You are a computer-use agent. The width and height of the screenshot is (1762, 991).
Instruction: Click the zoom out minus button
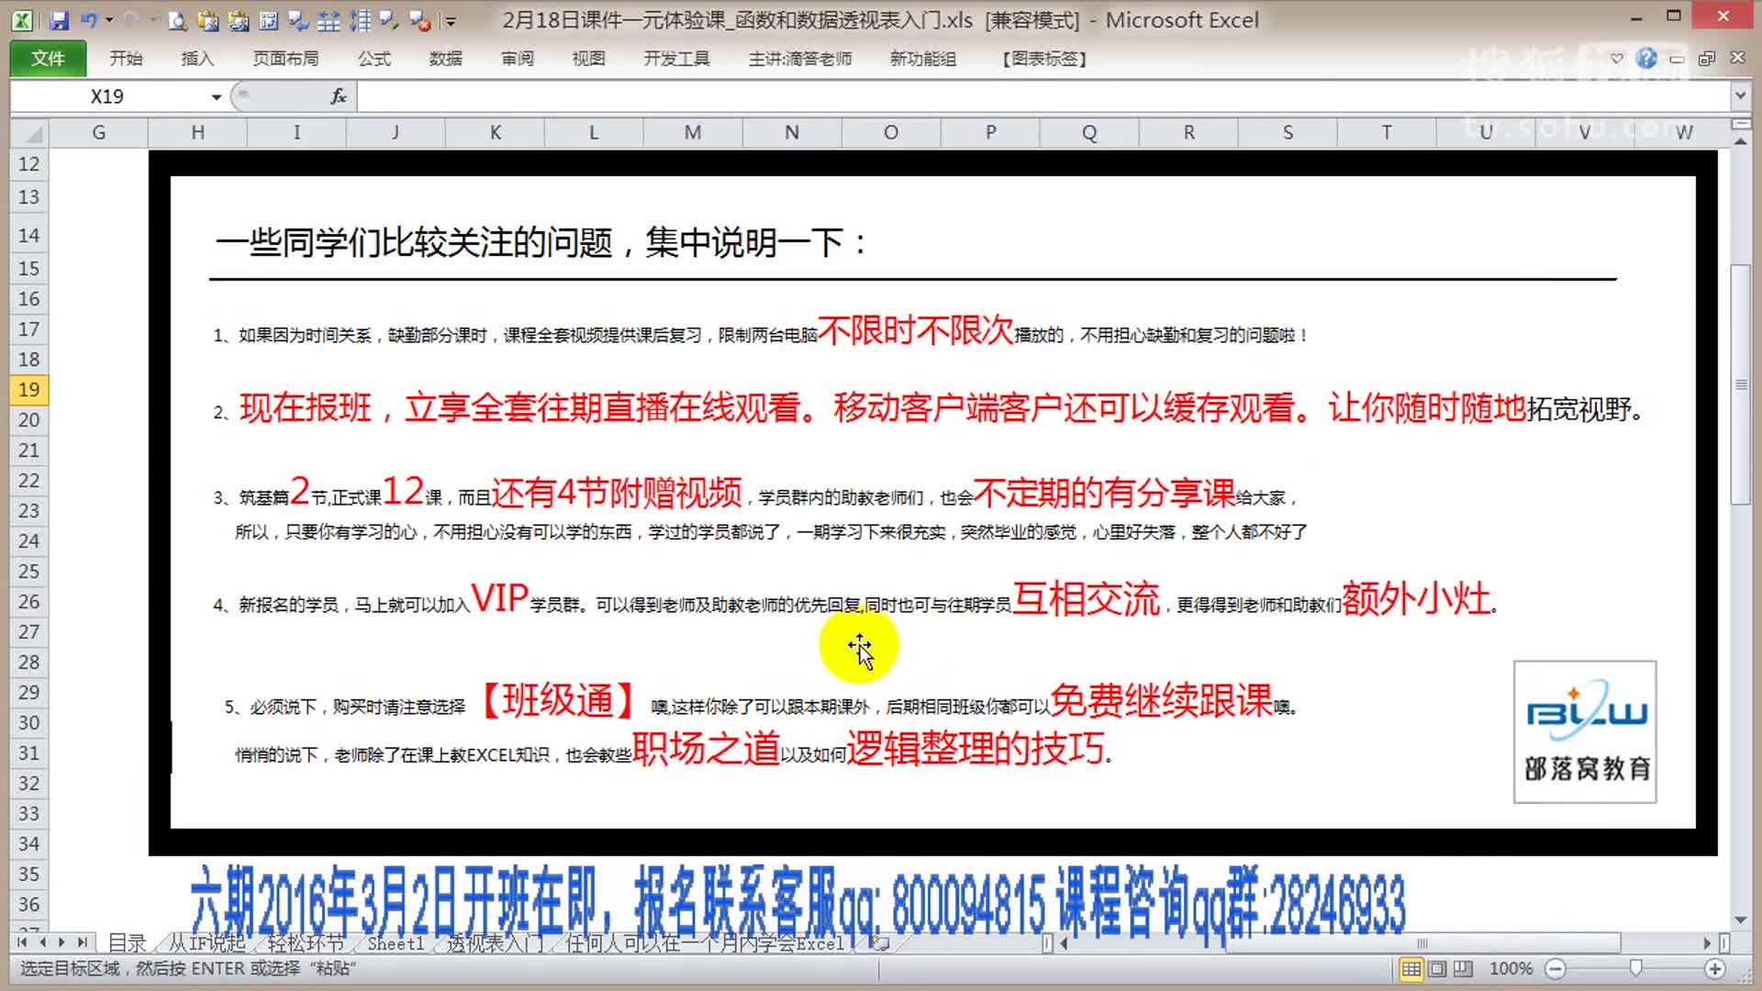1556,969
